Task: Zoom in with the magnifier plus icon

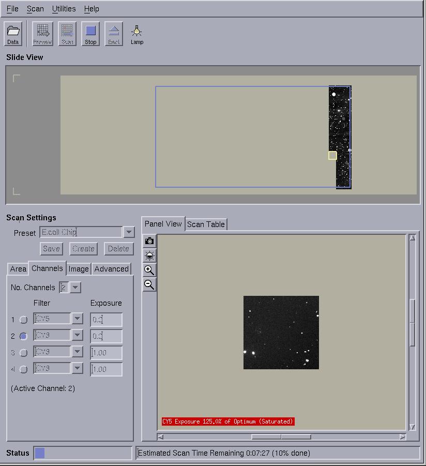Action: (149, 270)
